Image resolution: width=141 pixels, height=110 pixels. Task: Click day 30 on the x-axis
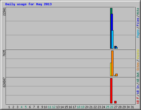[x=128, y=107]
